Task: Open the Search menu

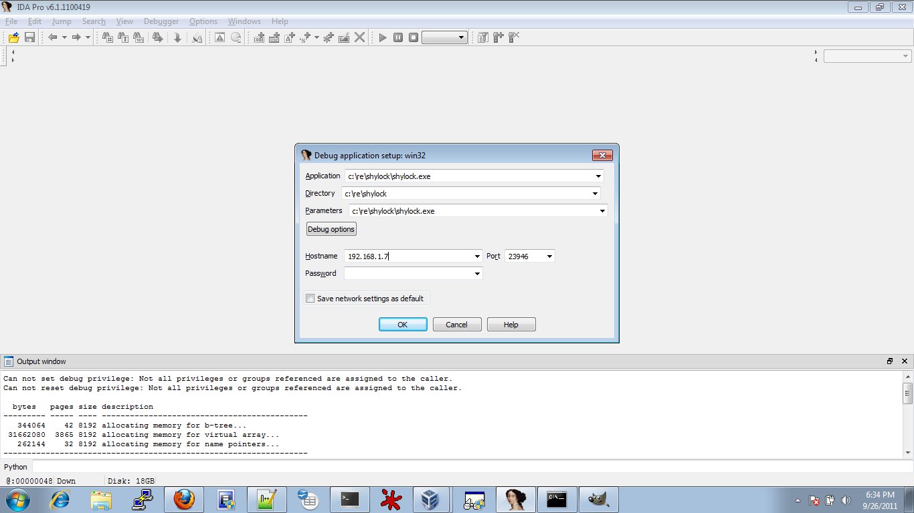Action: tap(94, 21)
